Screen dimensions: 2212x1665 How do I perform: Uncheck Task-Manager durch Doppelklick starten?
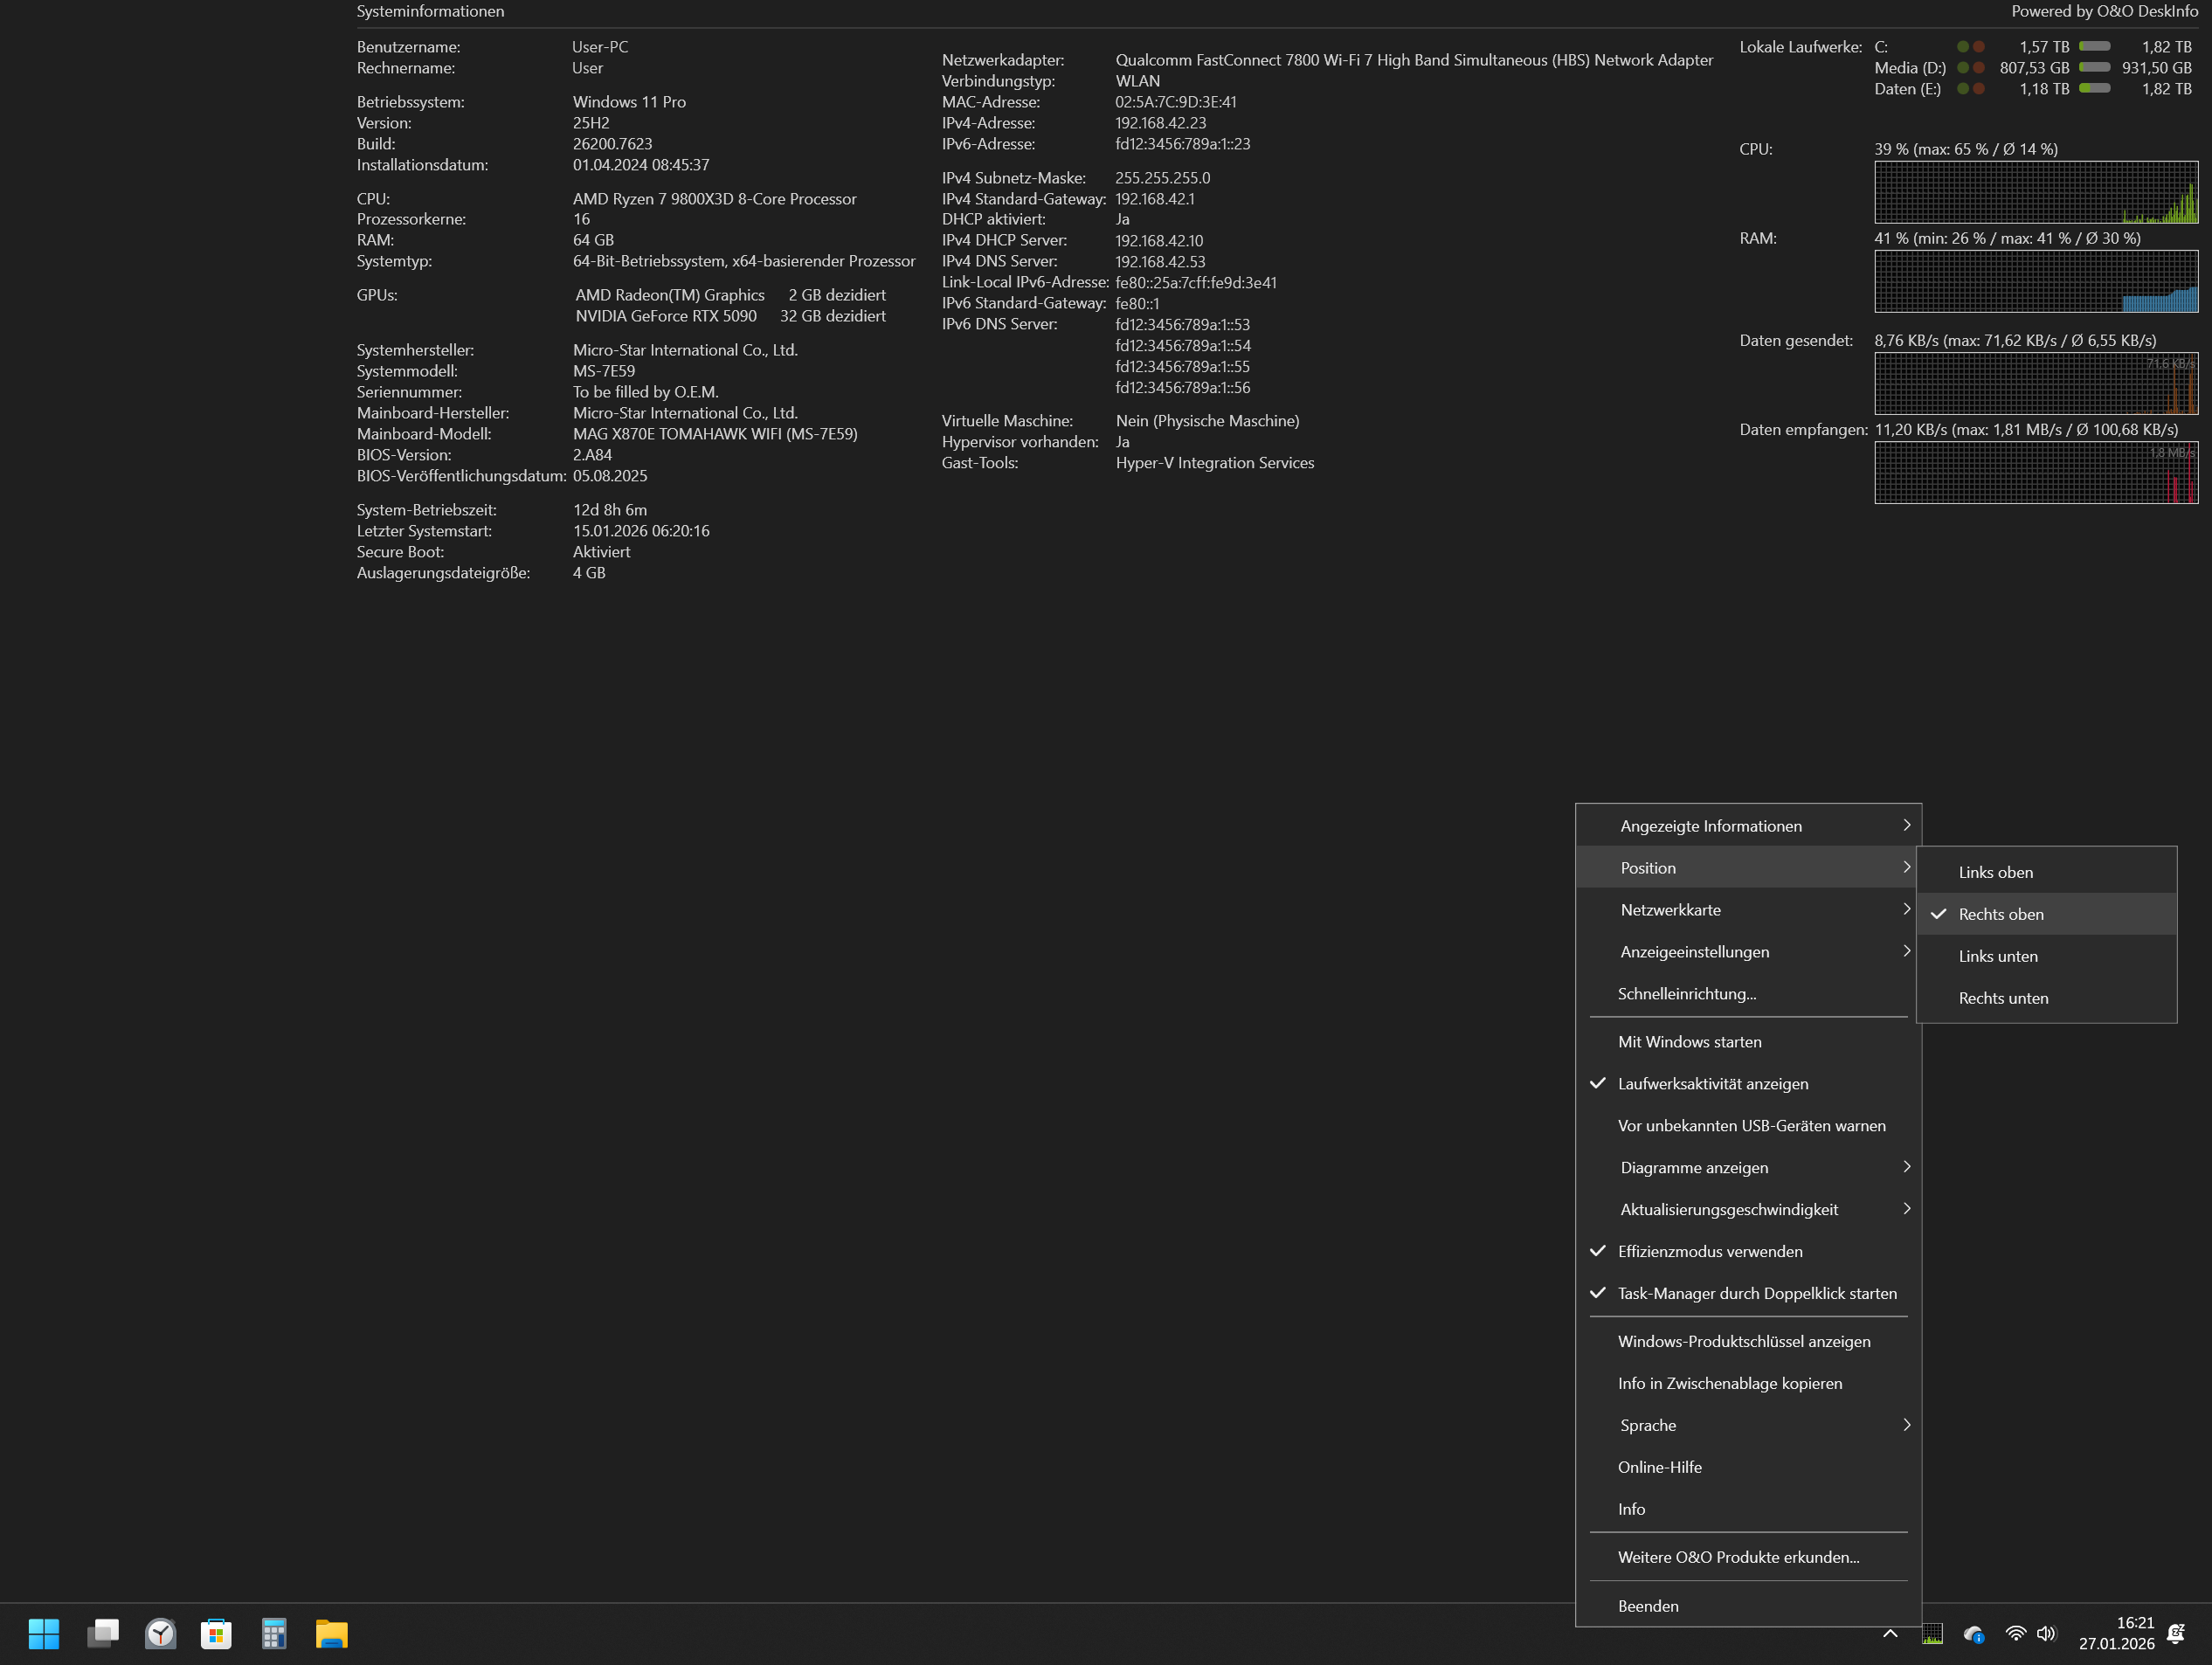tap(1756, 1294)
